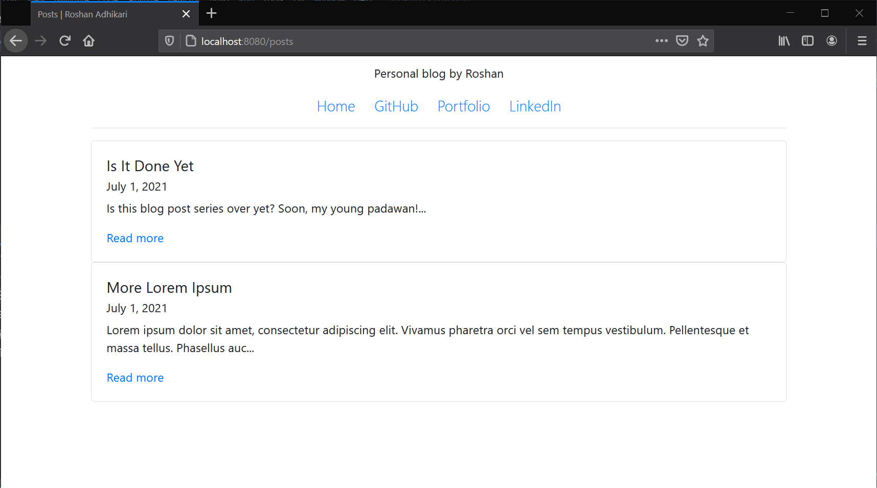The height and width of the screenshot is (488, 877).
Task: Open a new browser tab
Action: (x=212, y=14)
